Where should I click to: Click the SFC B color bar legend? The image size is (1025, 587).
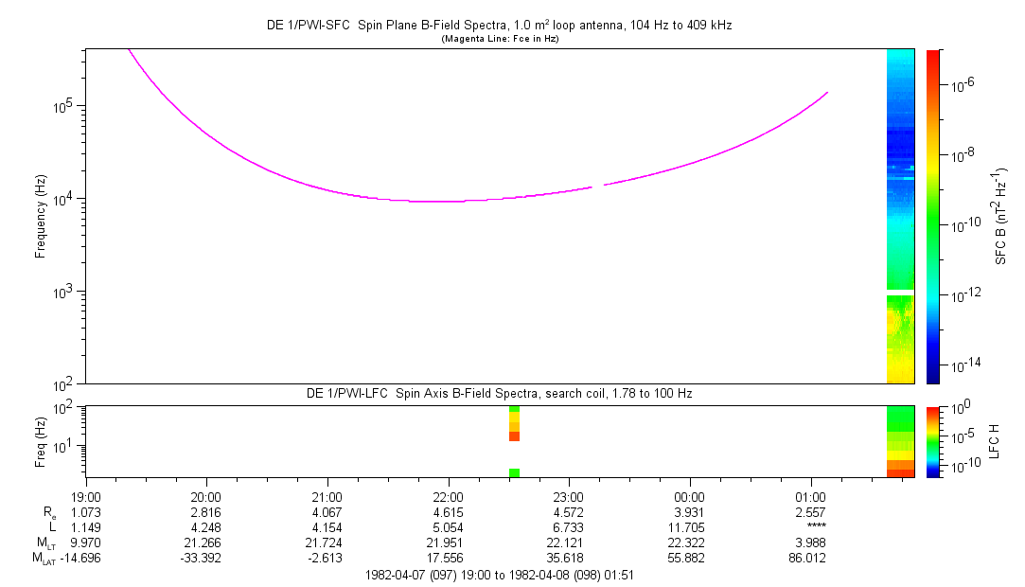[933, 217]
